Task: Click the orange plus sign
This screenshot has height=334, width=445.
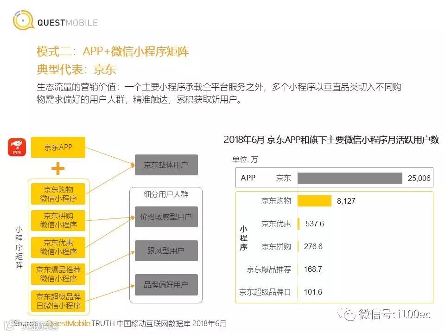Action: 58,168
